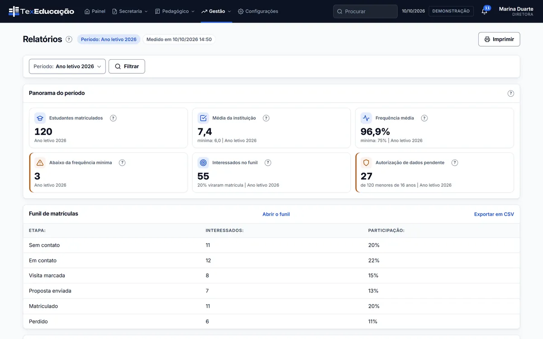Open Marina Duarte user profile menu
The width and height of the screenshot is (543, 339).
point(516,11)
